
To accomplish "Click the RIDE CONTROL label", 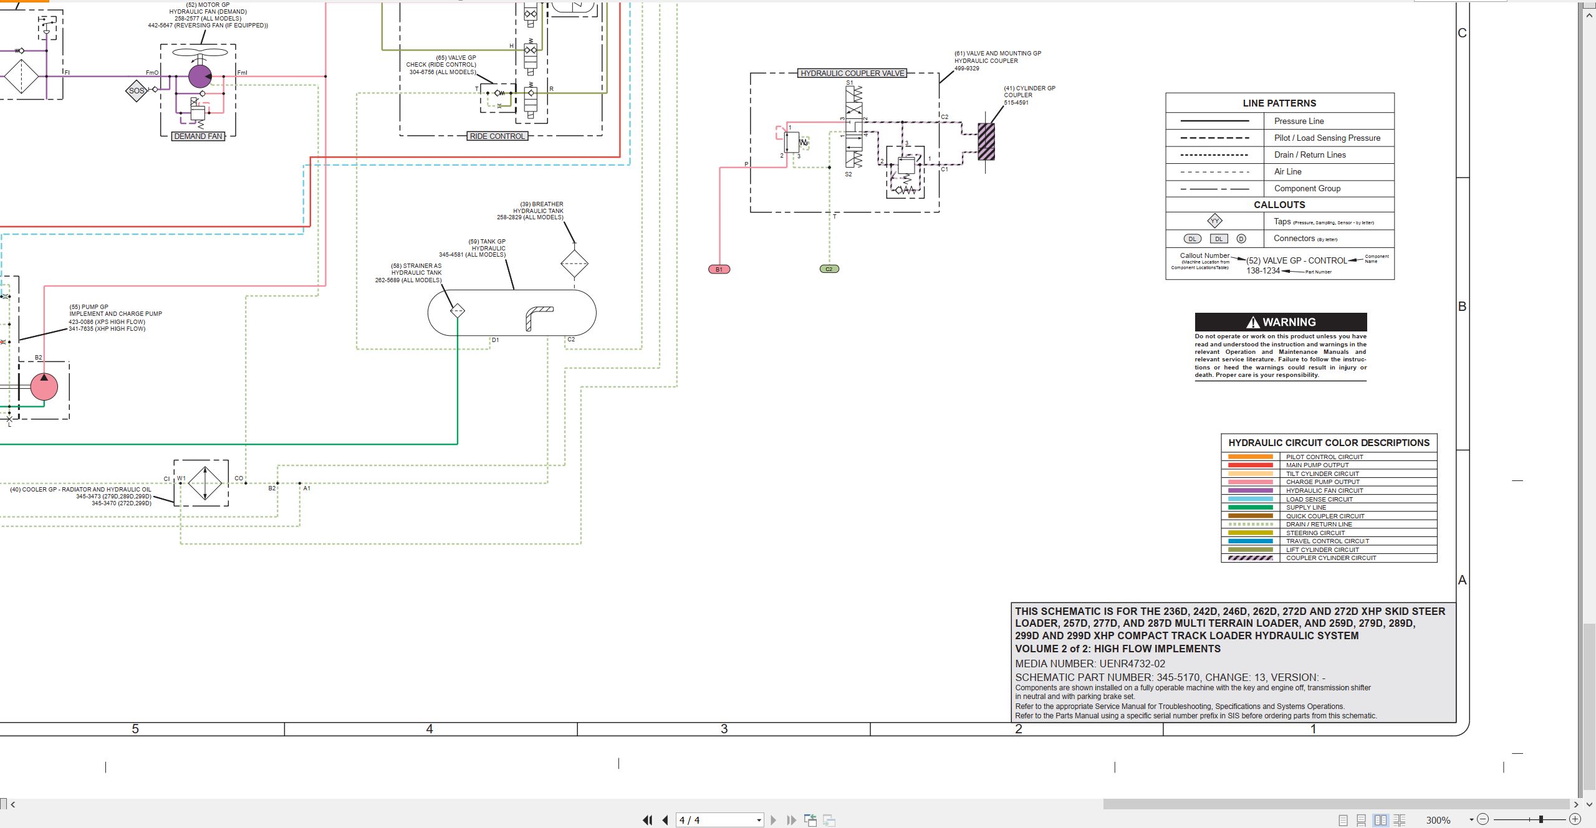I will 498,136.
